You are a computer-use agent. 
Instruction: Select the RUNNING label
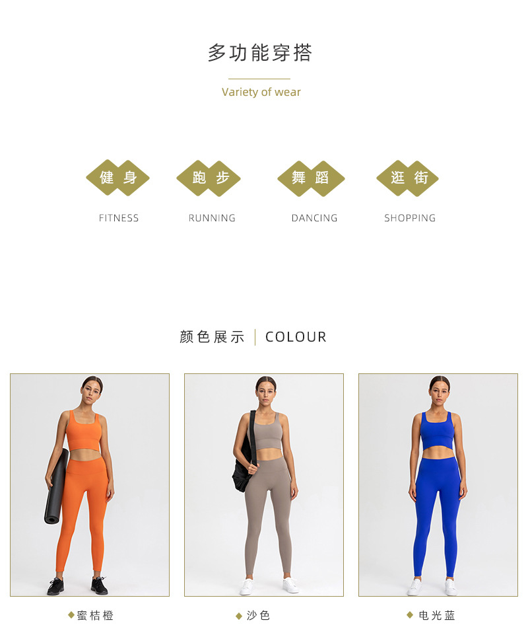212,218
